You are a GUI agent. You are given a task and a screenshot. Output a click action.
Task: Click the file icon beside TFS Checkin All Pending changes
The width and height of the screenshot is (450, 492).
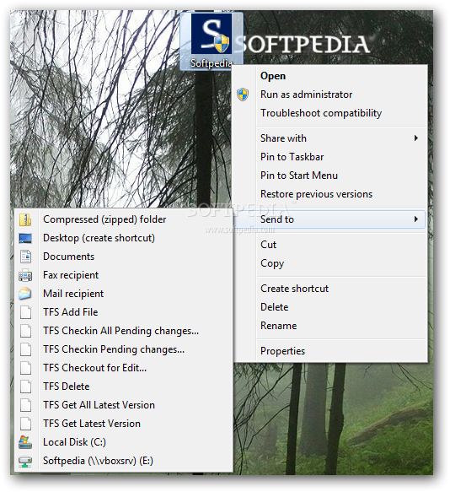tap(25, 331)
